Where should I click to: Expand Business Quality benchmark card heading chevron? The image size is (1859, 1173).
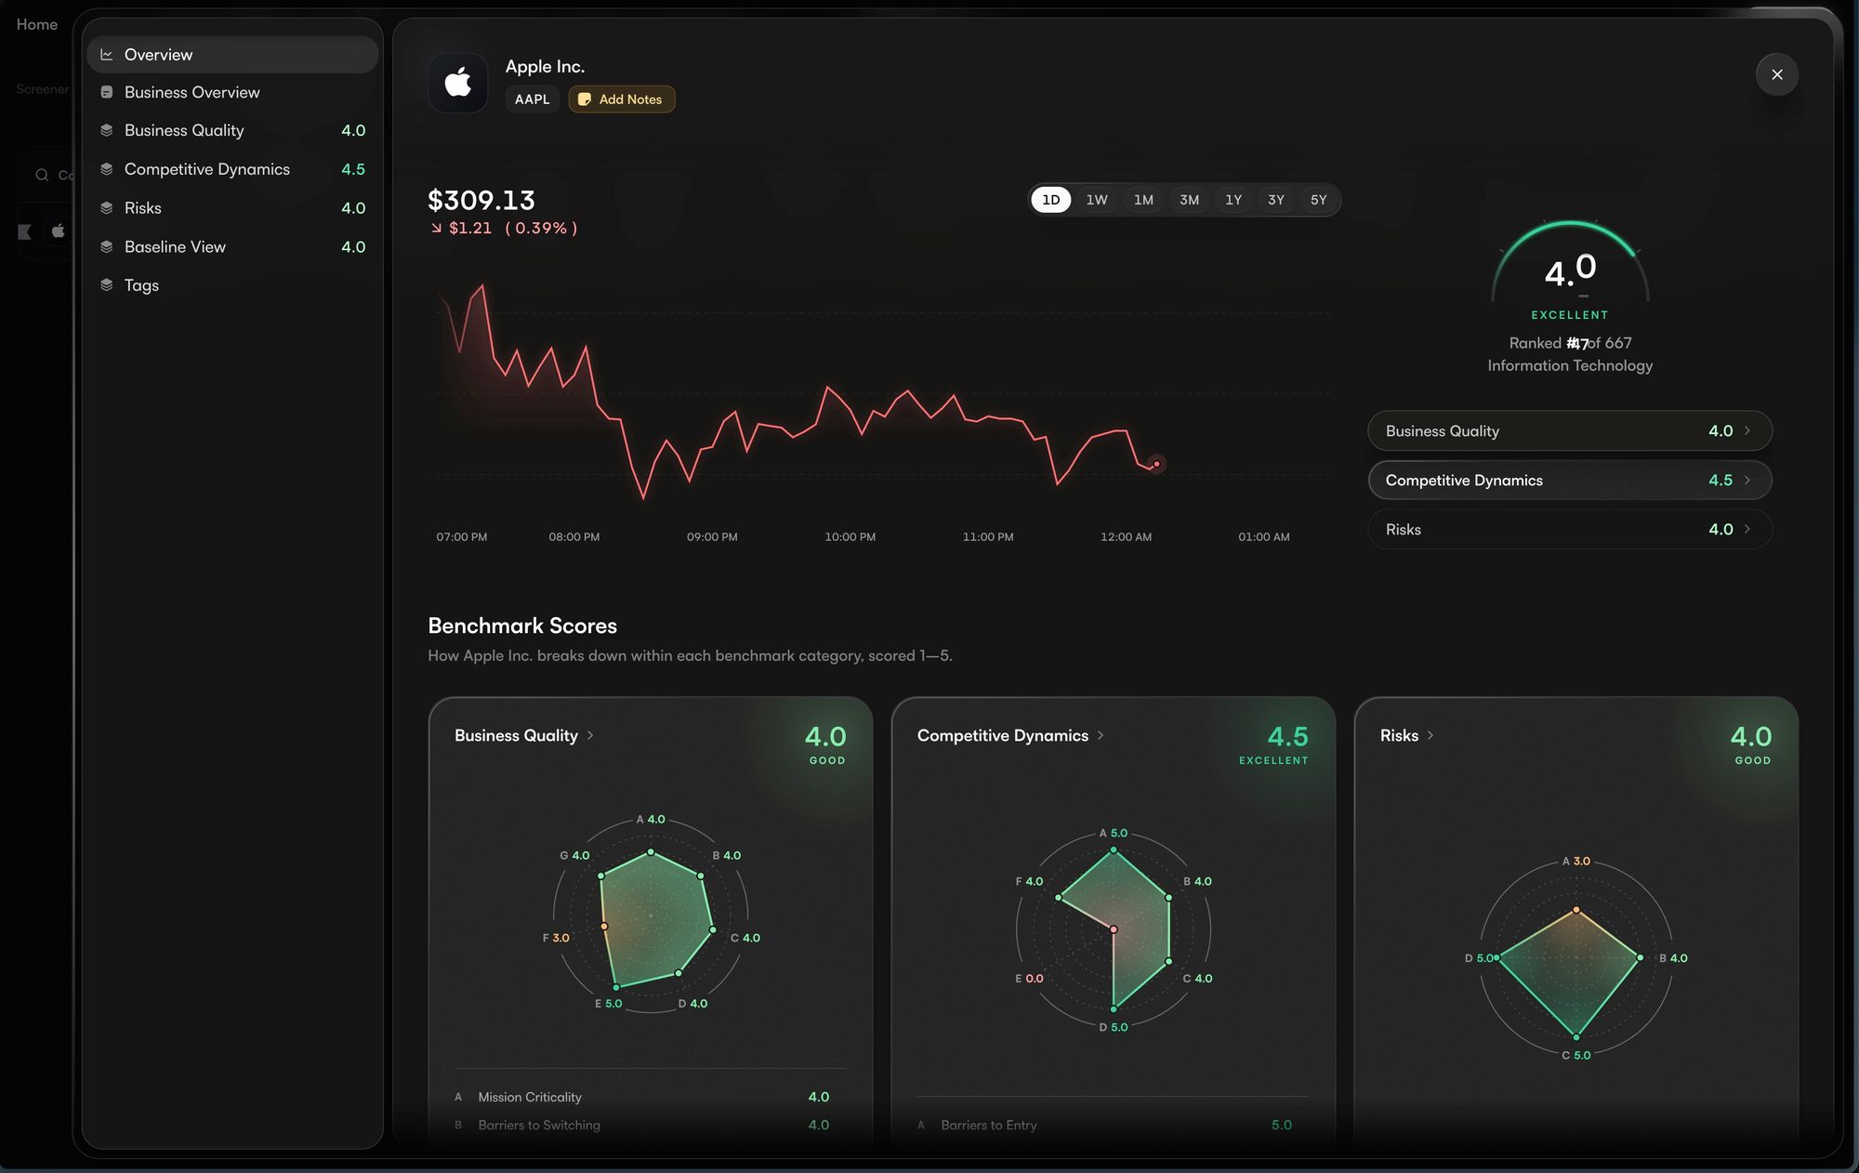[x=590, y=736]
